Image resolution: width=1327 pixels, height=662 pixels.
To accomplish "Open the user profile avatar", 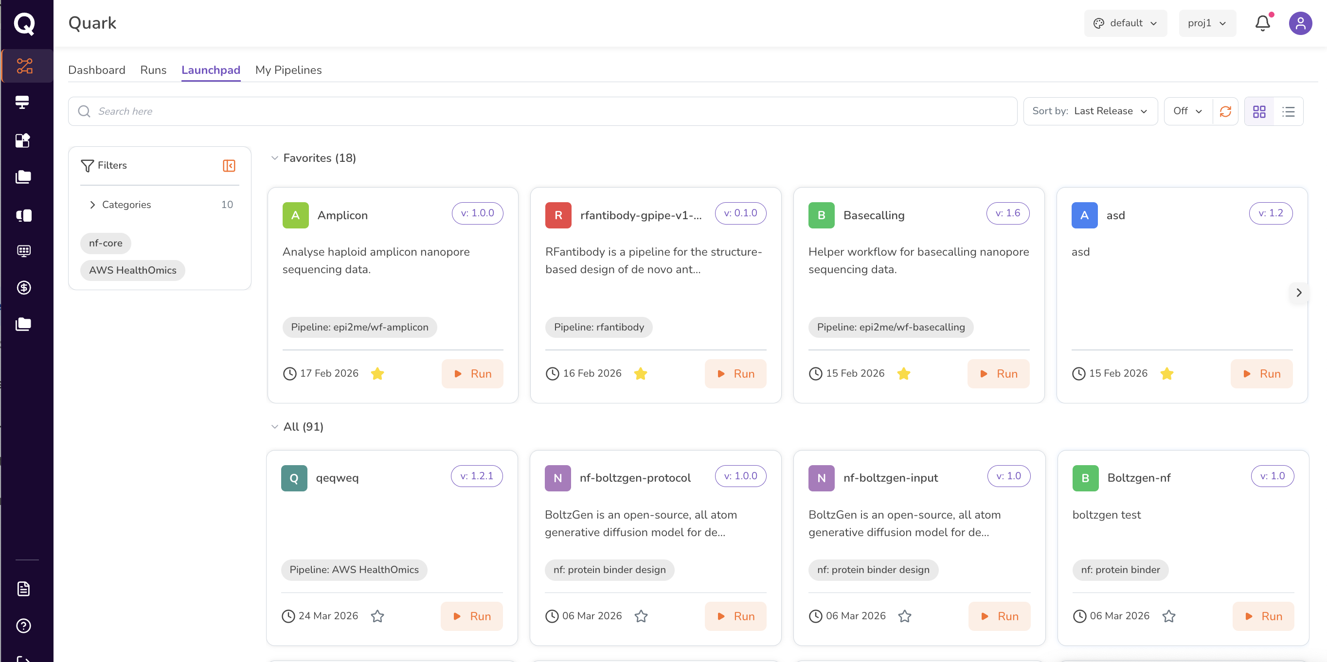I will (1300, 23).
